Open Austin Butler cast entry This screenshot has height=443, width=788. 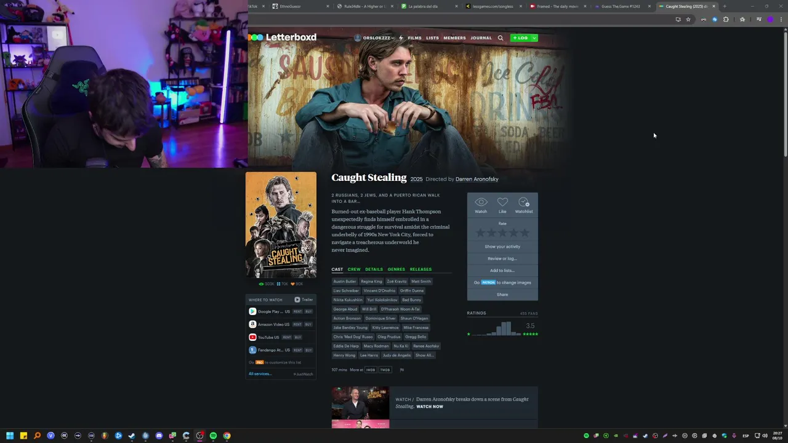[345, 281]
